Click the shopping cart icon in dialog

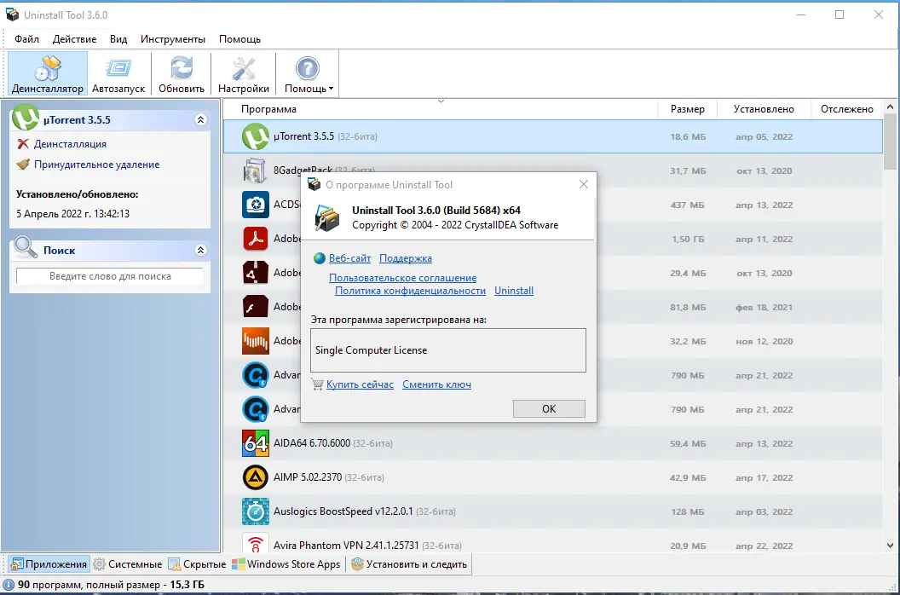[317, 384]
